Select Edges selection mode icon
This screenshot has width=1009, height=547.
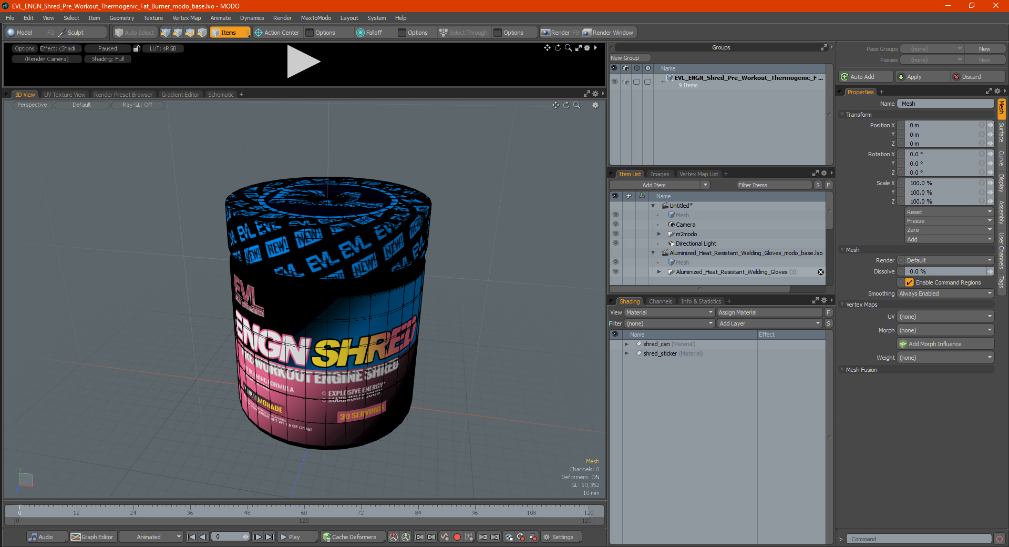178,33
